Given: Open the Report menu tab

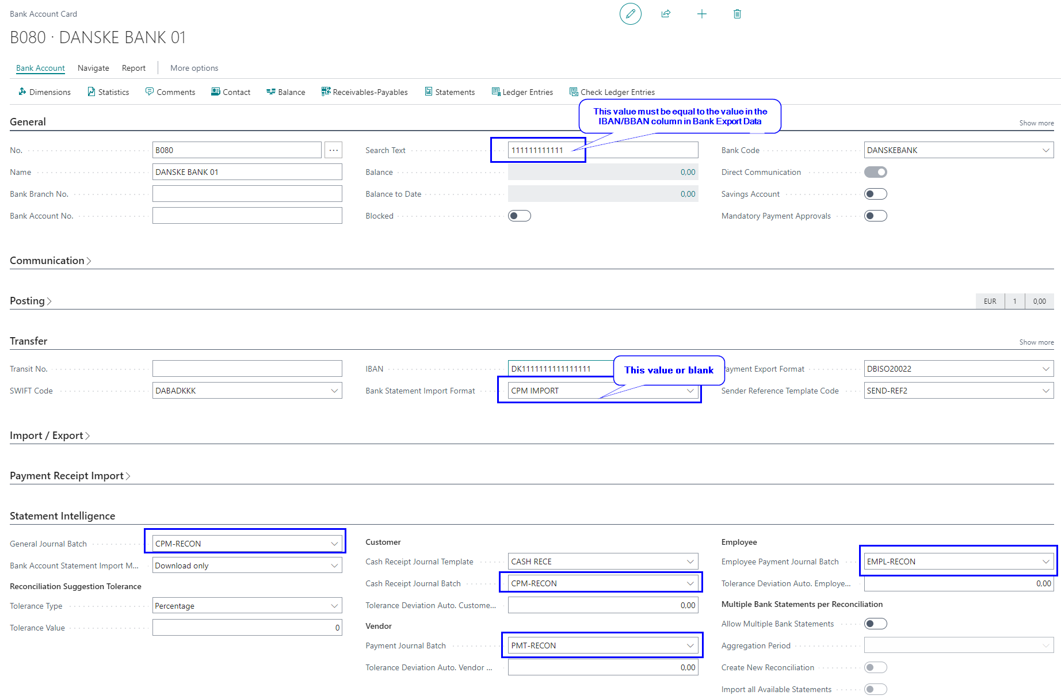Looking at the screenshot, I should point(133,68).
